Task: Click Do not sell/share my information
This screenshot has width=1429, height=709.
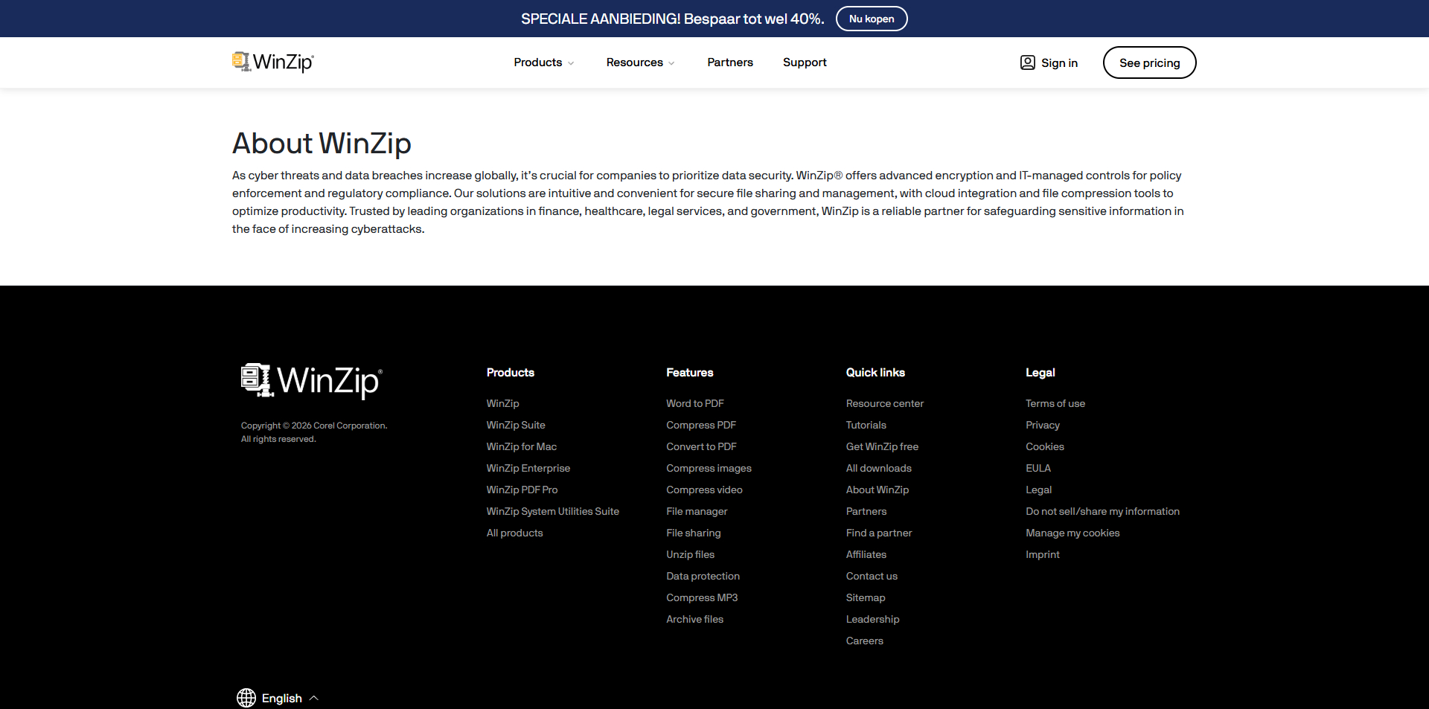Action: (1102, 511)
